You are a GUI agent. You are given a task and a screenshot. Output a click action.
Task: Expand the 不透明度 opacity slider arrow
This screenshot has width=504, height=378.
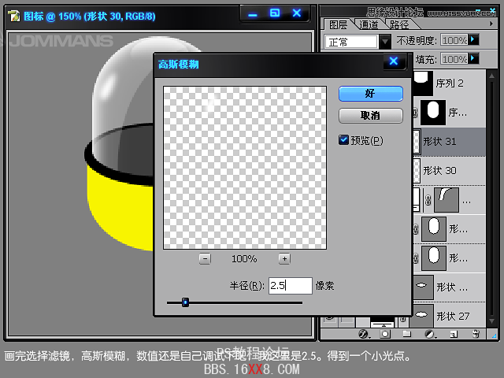click(473, 39)
